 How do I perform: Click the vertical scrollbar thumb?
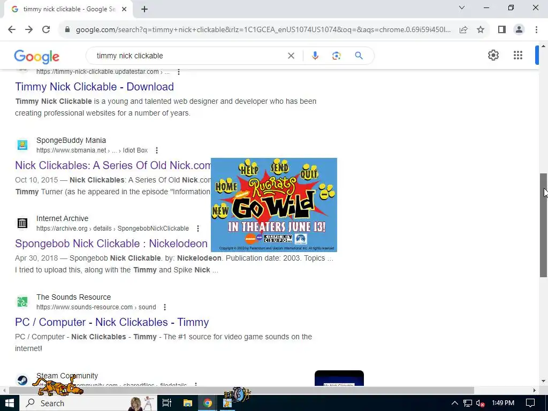tap(544, 225)
